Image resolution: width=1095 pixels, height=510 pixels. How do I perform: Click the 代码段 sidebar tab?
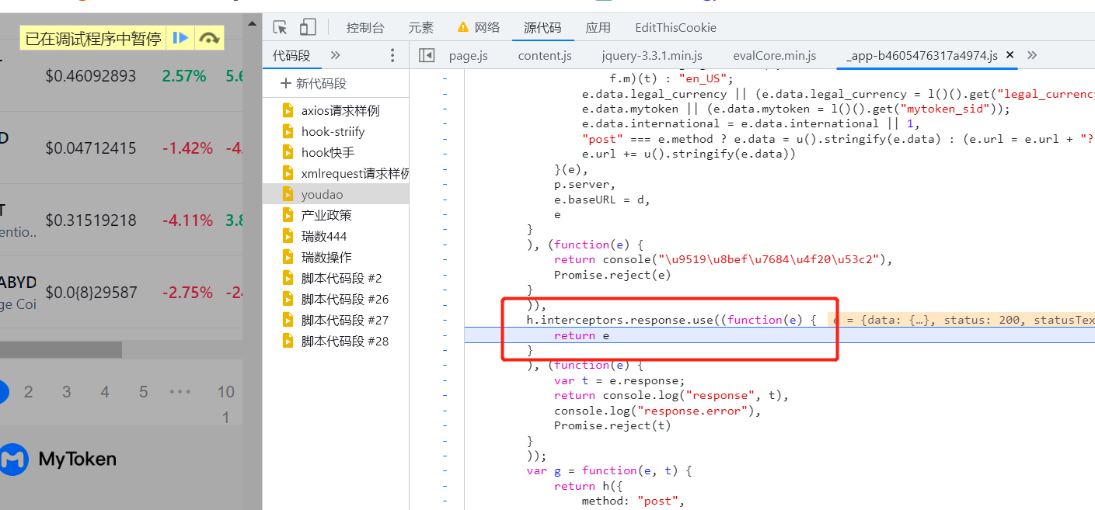tap(291, 55)
